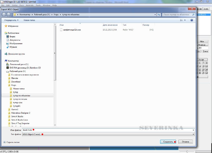
Task: Select the салфетница EA.wso file
Action: coord(72,30)
